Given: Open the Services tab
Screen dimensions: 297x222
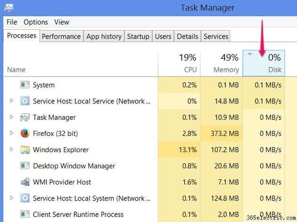Looking at the screenshot, I should pos(216,36).
